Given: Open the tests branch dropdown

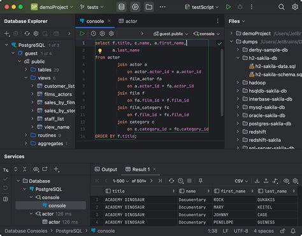Looking at the screenshot, I should (x=92, y=7).
